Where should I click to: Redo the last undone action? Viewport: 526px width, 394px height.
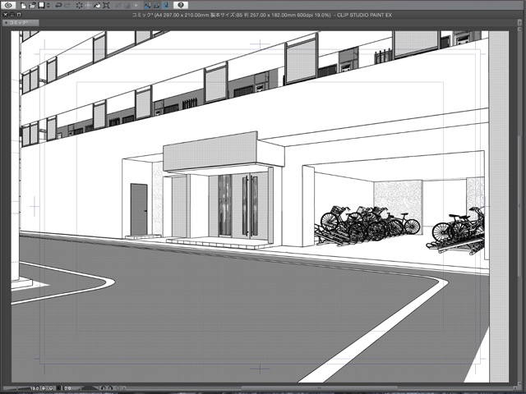click(67, 6)
